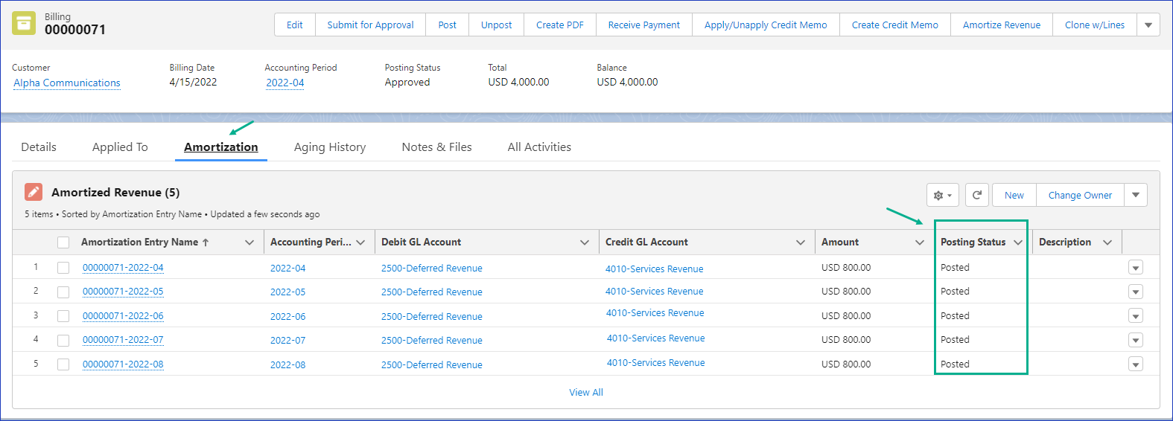Open Amortization Entry Name column menu
The height and width of the screenshot is (421, 1173).
(249, 242)
